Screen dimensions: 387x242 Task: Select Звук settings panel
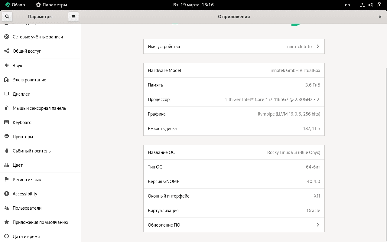pyautogui.click(x=41, y=65)
